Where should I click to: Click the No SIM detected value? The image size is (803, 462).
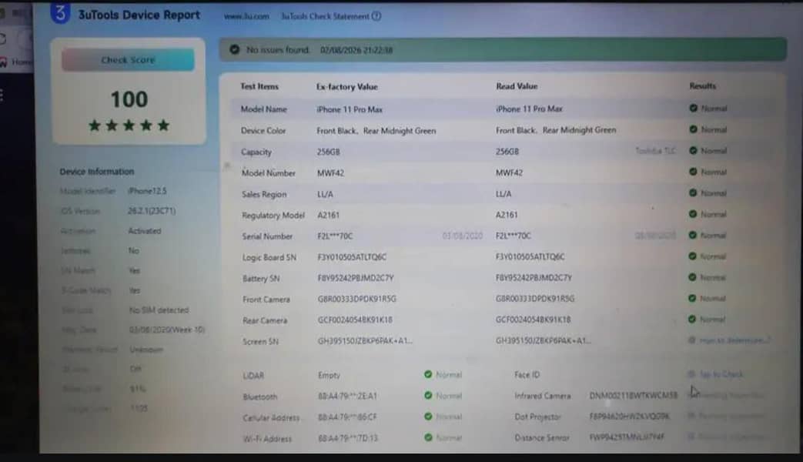(159, 310)
